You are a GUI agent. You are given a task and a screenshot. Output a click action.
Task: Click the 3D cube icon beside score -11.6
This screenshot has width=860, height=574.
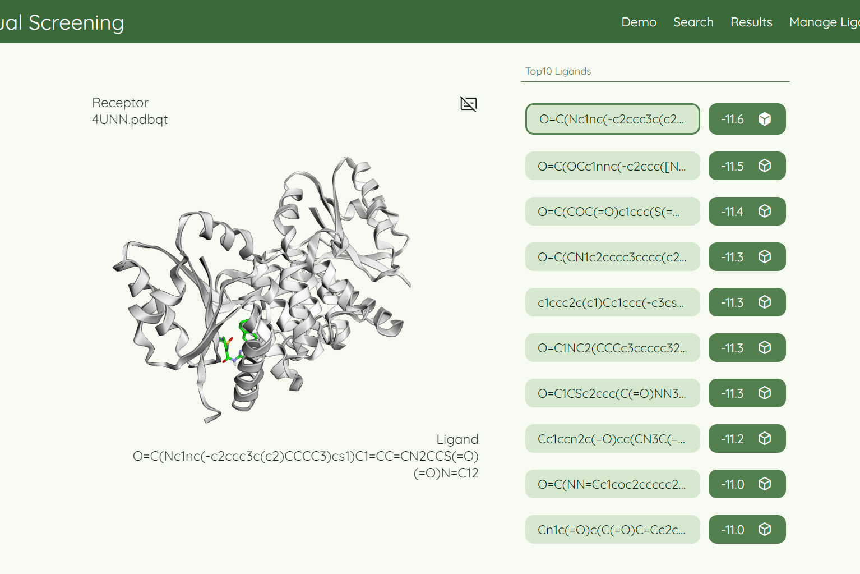pos(765,119)
